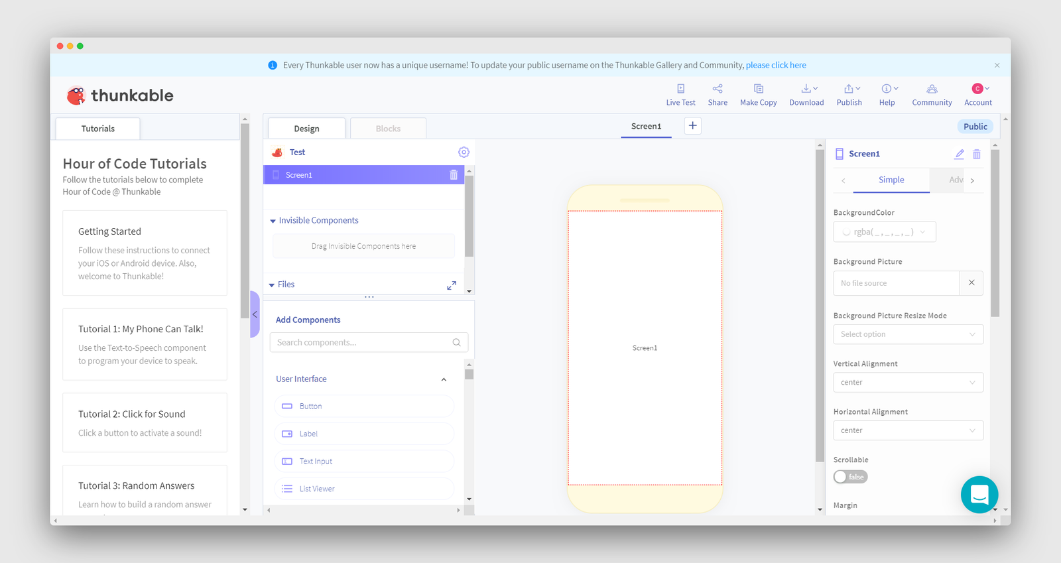Viewport: 1061px width, 563px height.
Task: Select the Label component
Action: [364, 434]
